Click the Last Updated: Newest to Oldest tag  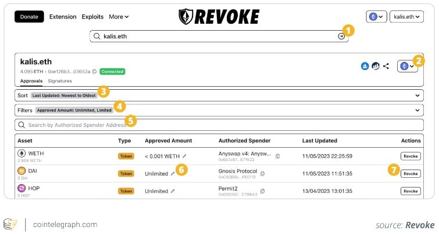(x=64, y=96)
